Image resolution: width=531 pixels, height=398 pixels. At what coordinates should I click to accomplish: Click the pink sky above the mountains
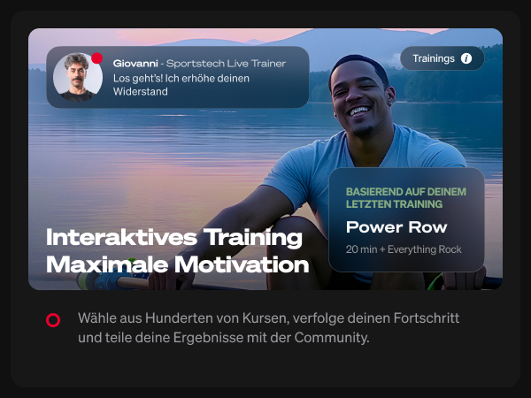[x=210, y=34]
